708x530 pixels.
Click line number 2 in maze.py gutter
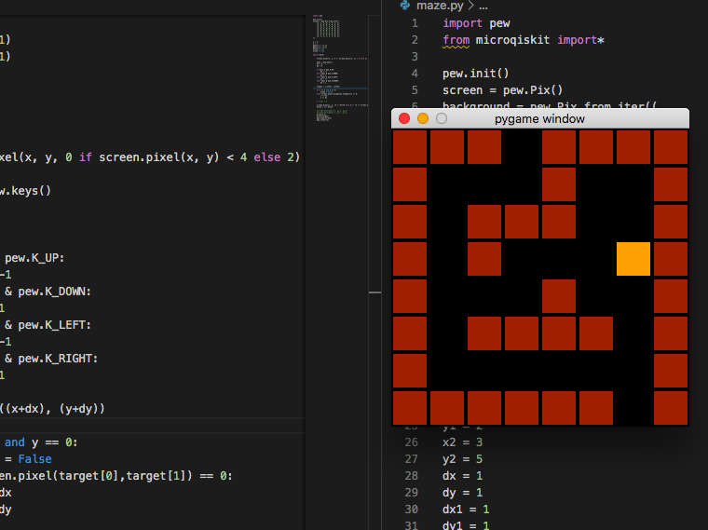[415, 40]
